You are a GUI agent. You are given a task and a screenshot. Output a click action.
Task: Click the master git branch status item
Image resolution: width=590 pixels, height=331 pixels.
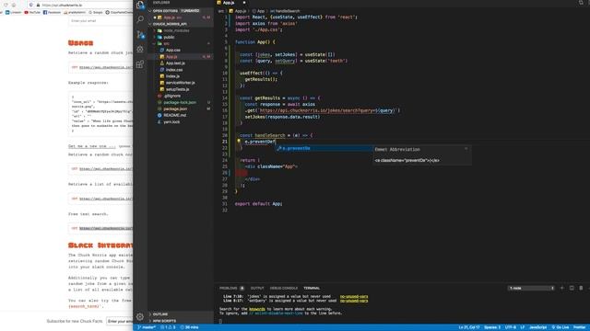[x=147, y=327]
